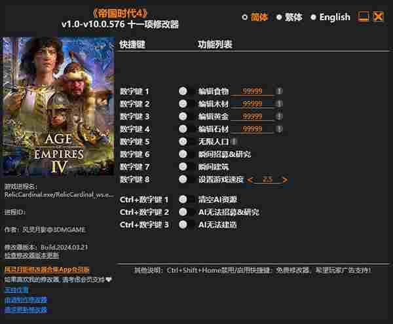Toggle the AI无法招募&研究 switch
This screenshot has height=324, width=393.
[187, 212]
